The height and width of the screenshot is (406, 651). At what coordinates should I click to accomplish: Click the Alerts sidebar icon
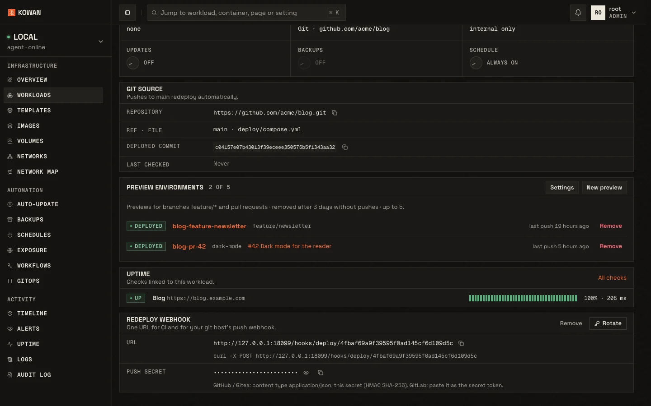click(10, 329)
